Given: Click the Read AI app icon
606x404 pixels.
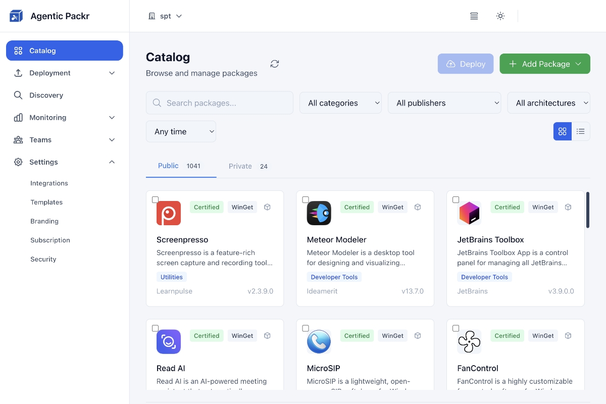Looking at the screenshot, I should coord(169,342).
